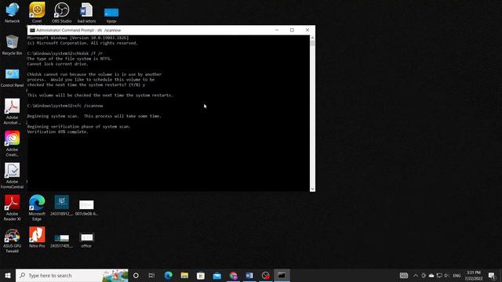Open Cortana from the taskbar
This screenshot has width=502, height=282.
tap(136, 275)
